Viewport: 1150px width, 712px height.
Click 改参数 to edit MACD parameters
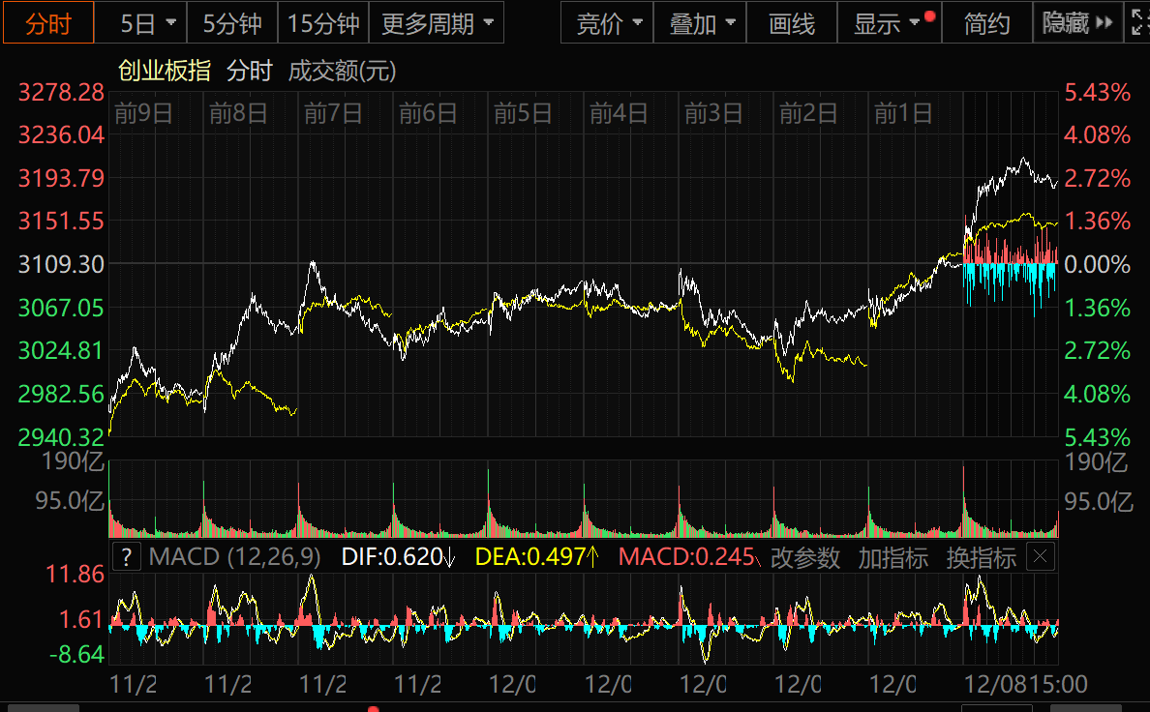click(805, 557)
